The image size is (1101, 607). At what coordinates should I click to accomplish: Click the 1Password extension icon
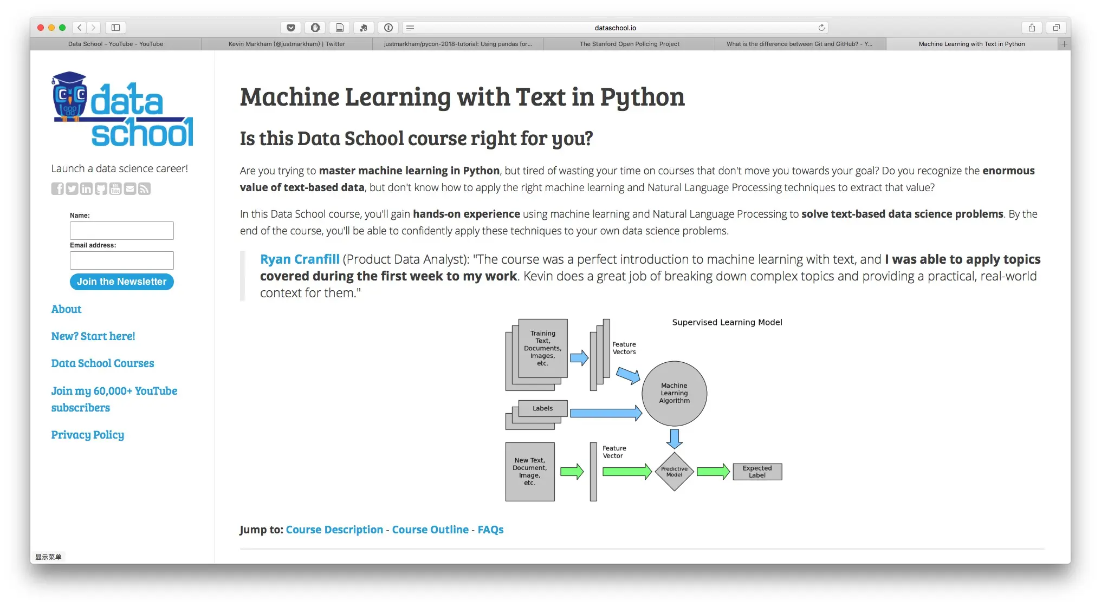[388, 28]
